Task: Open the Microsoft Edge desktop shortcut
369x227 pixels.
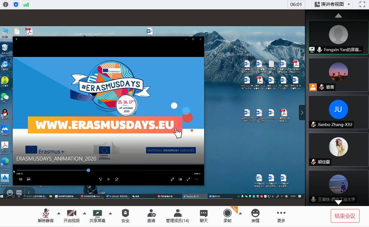Action: [x=5, y=163]
